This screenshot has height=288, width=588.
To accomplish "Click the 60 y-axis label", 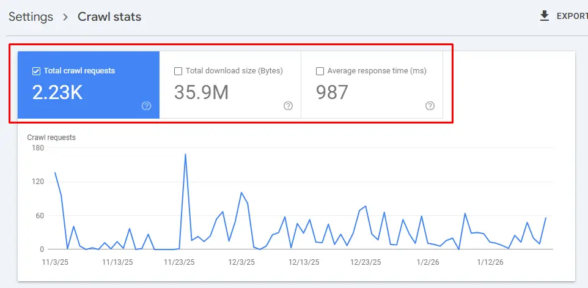I will 40,216.
